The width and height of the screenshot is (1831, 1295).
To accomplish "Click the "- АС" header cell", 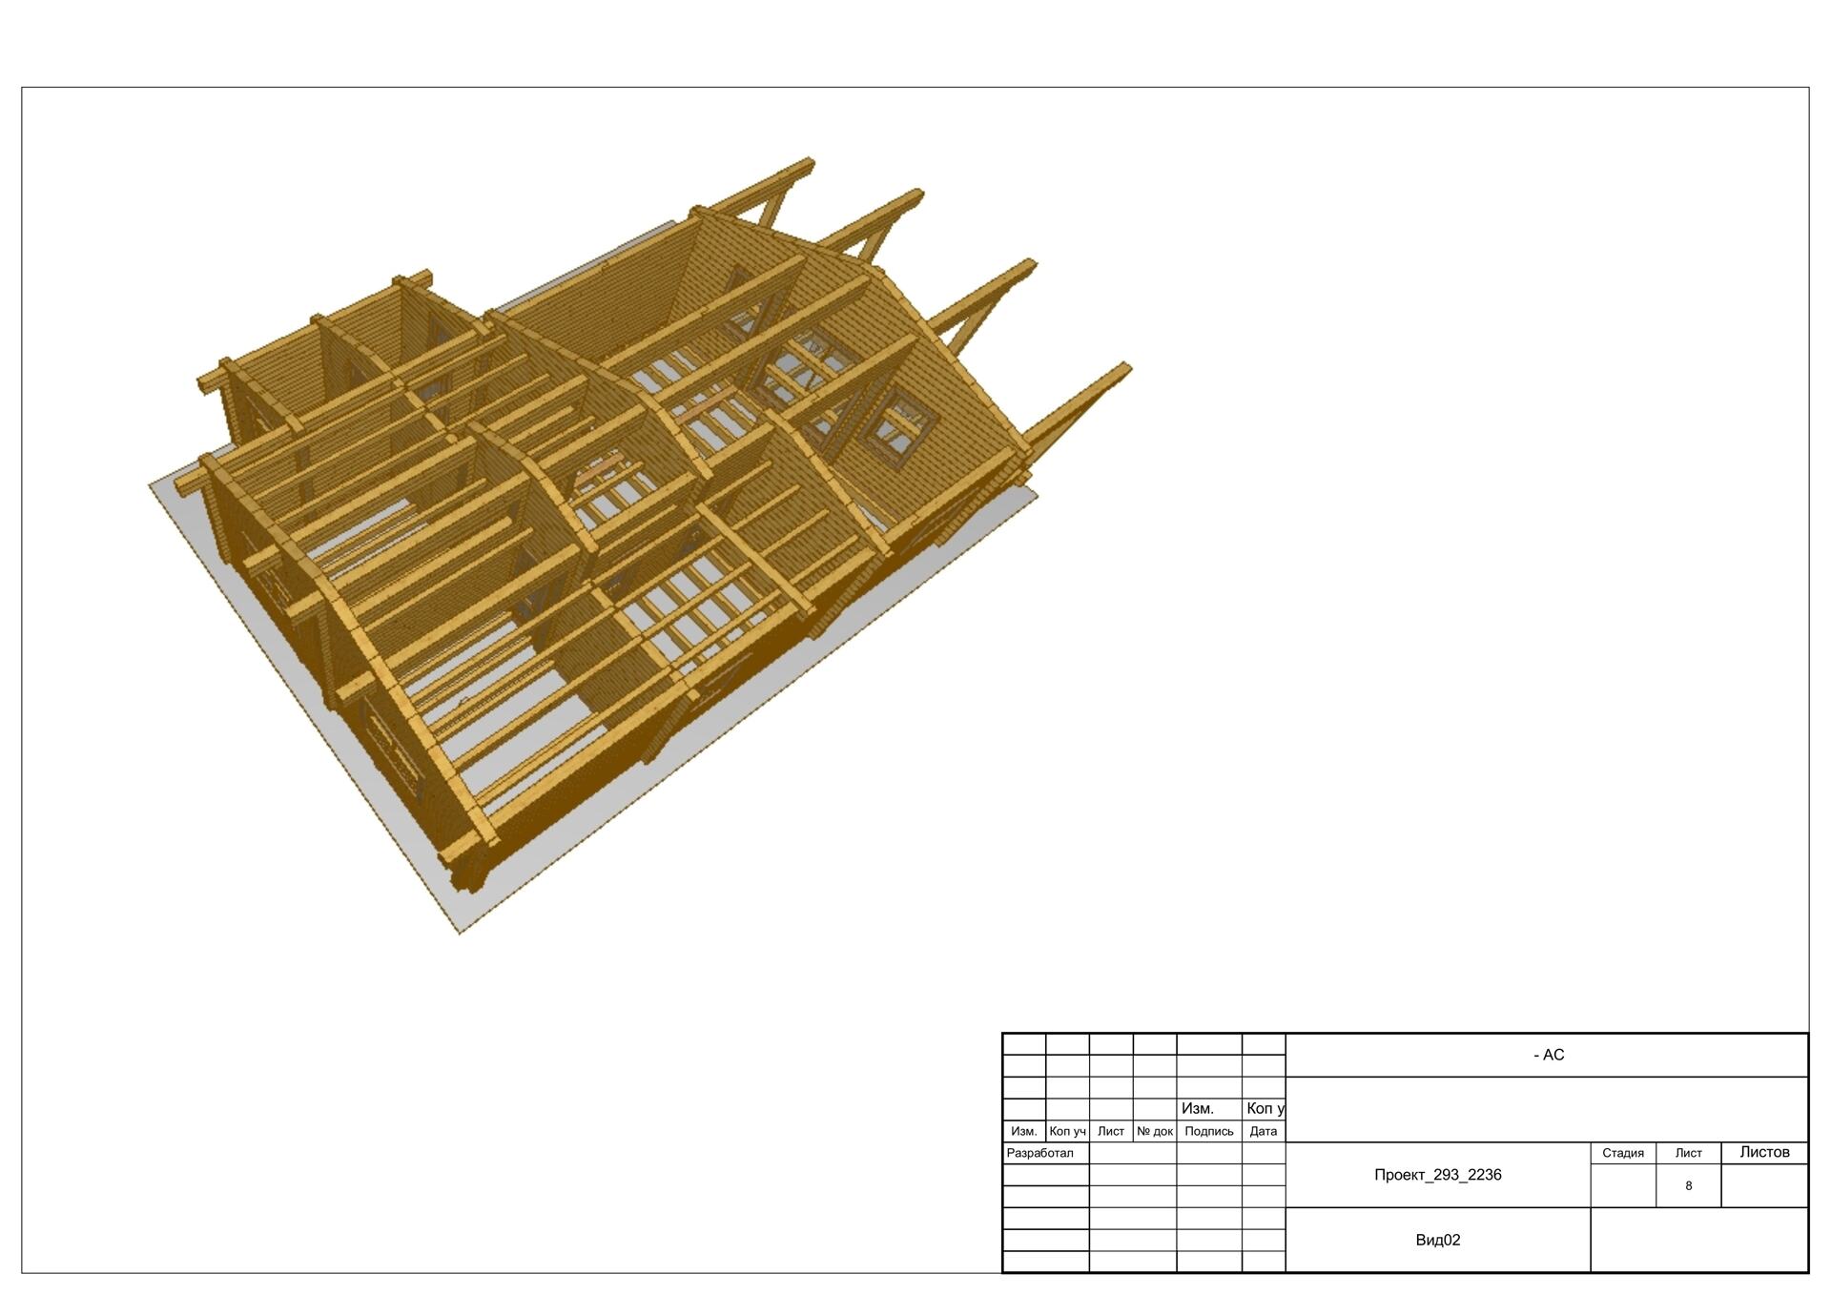I will [1548, 1055].
